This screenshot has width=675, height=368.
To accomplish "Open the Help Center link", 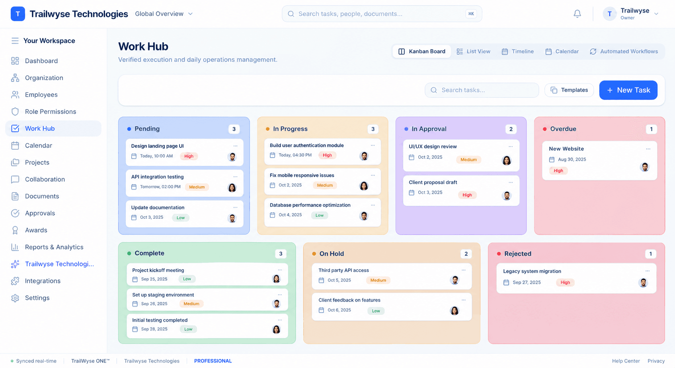I will pos(626,361).
